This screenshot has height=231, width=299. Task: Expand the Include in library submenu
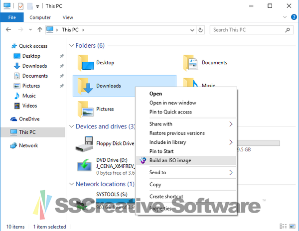point(186,142)
